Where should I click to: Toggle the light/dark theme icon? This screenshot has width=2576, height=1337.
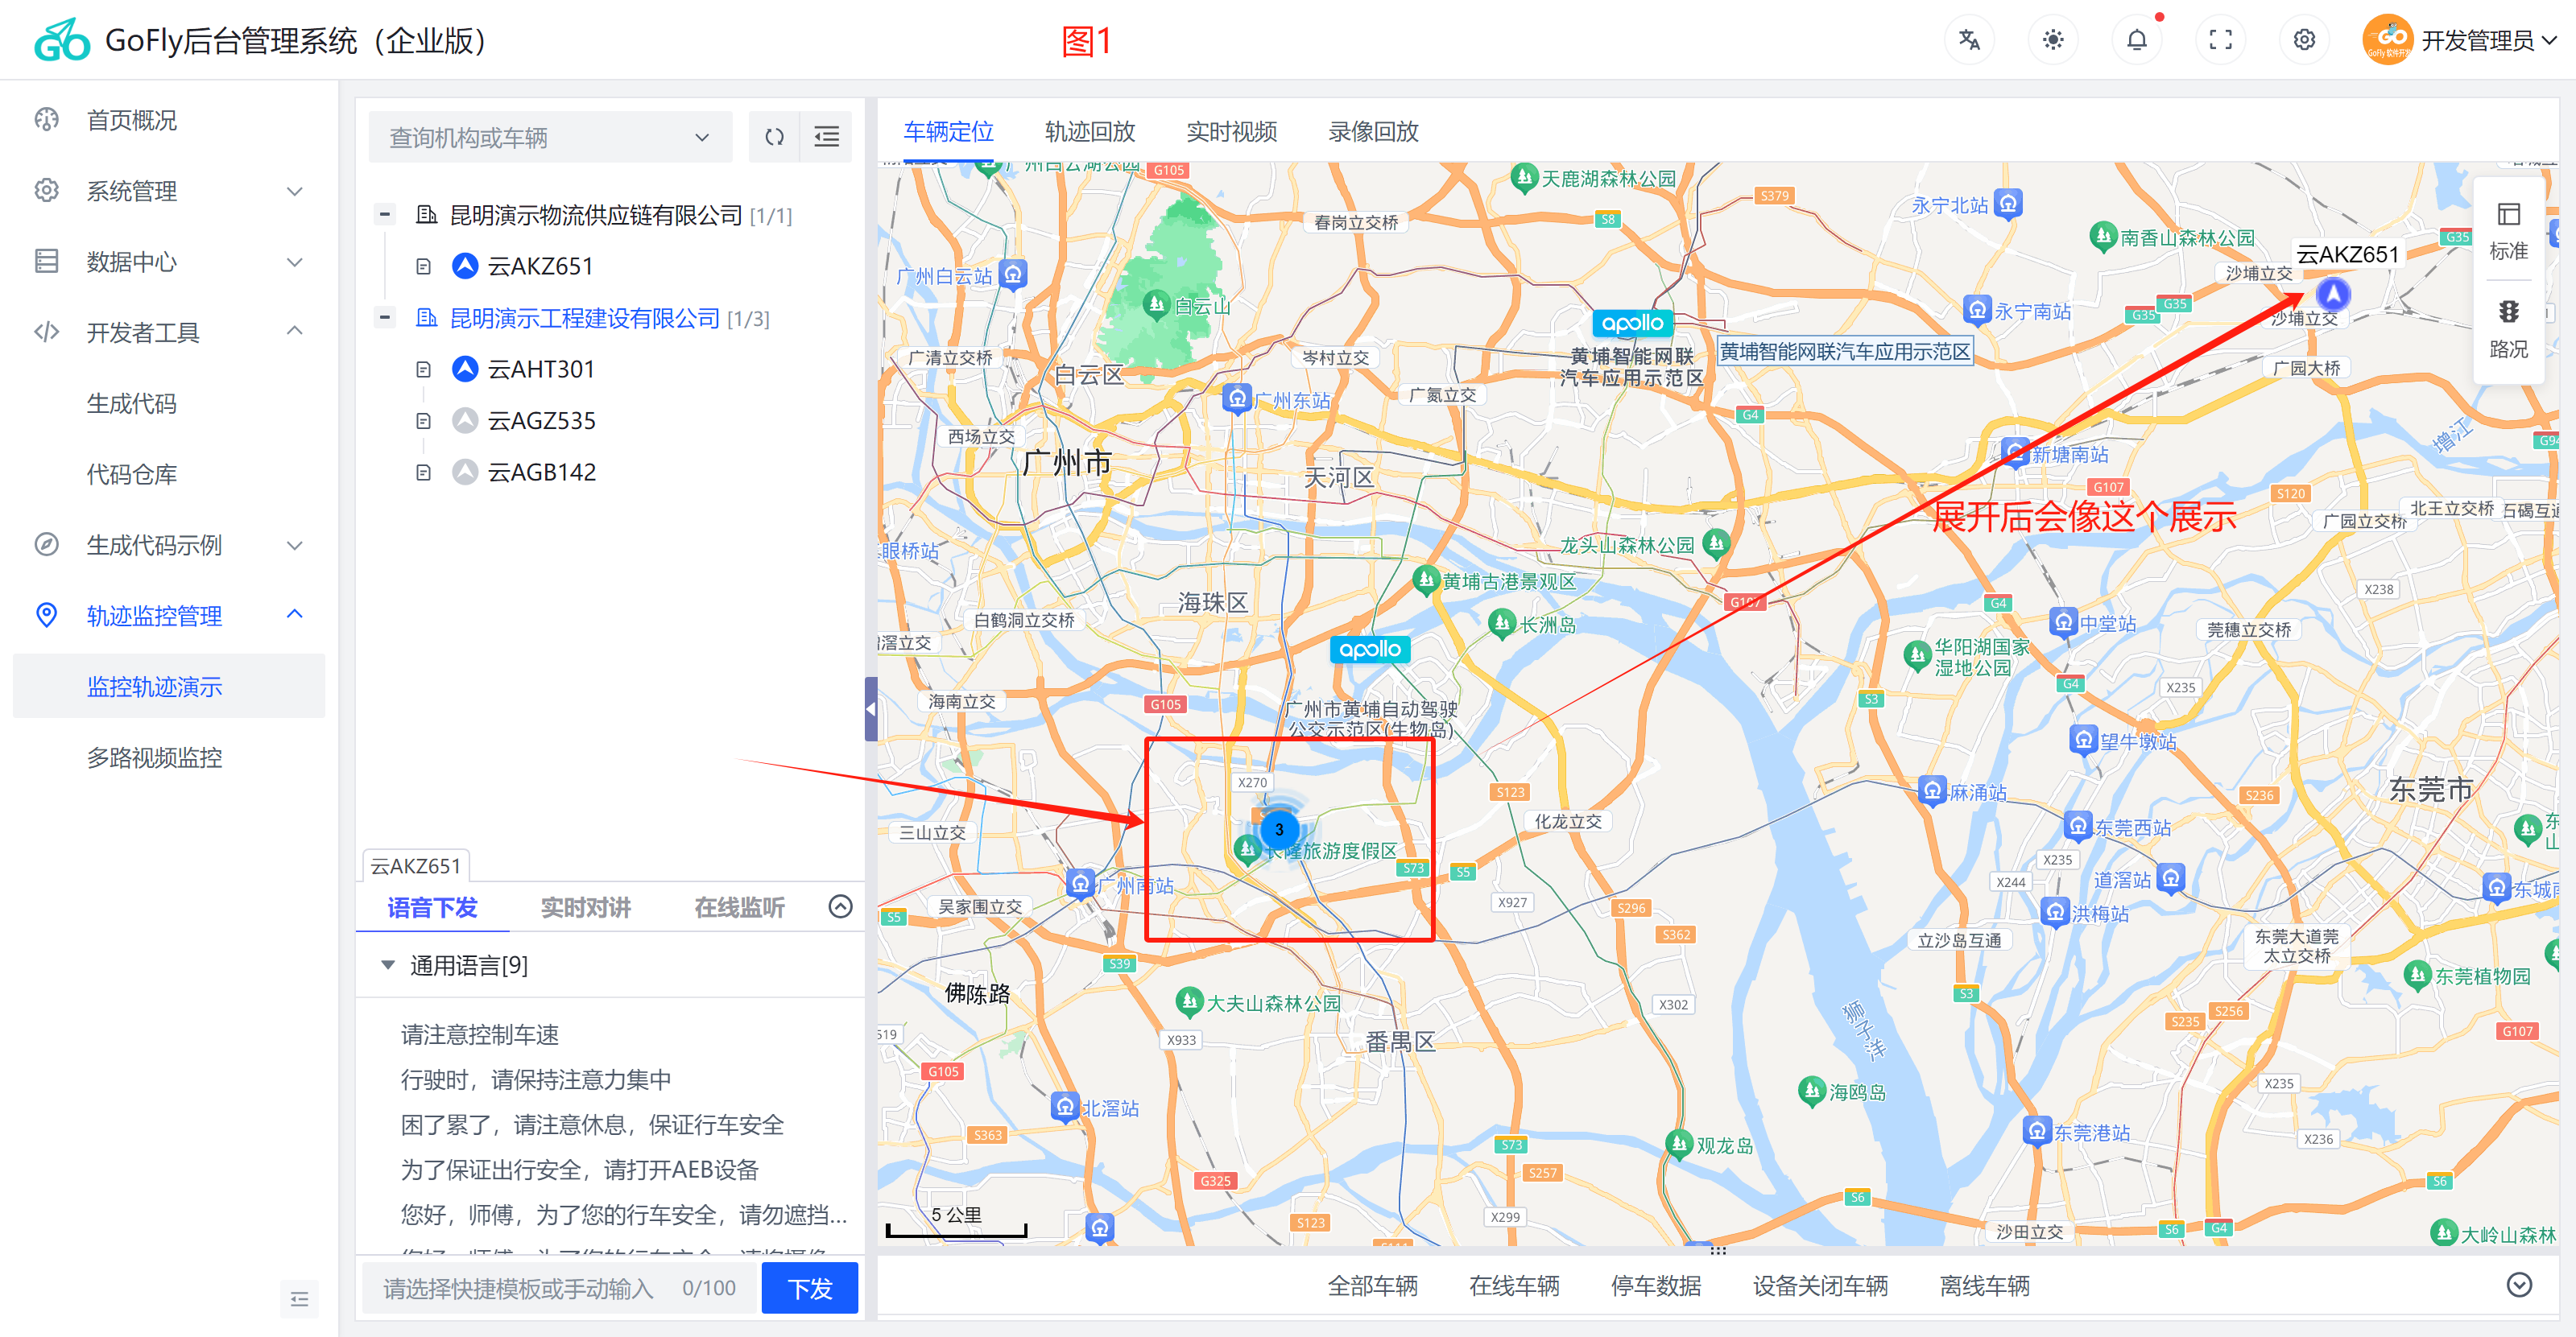pos(2053,40)
